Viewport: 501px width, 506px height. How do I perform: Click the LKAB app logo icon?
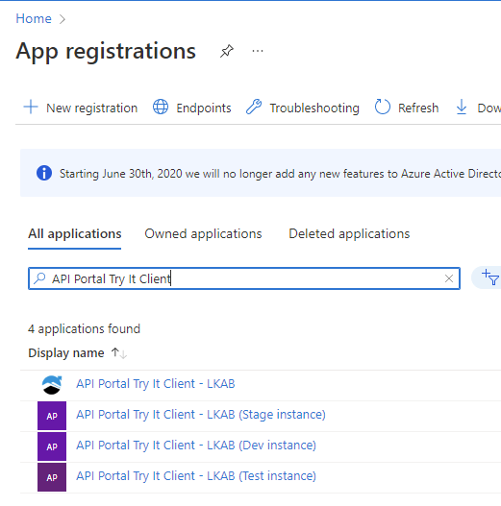click(x=52, y=385)
